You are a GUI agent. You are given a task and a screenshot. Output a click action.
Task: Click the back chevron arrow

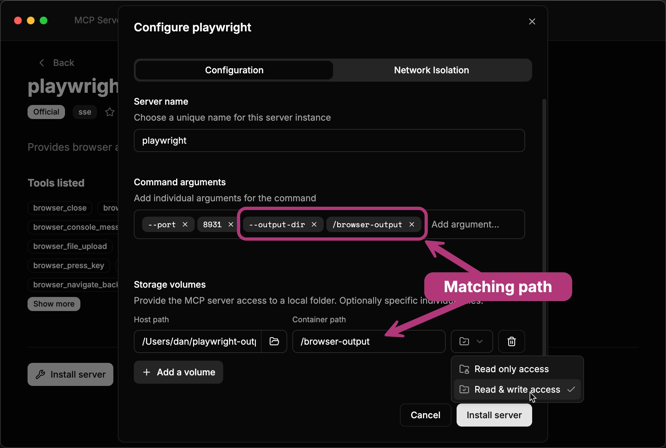click(42, 63)
